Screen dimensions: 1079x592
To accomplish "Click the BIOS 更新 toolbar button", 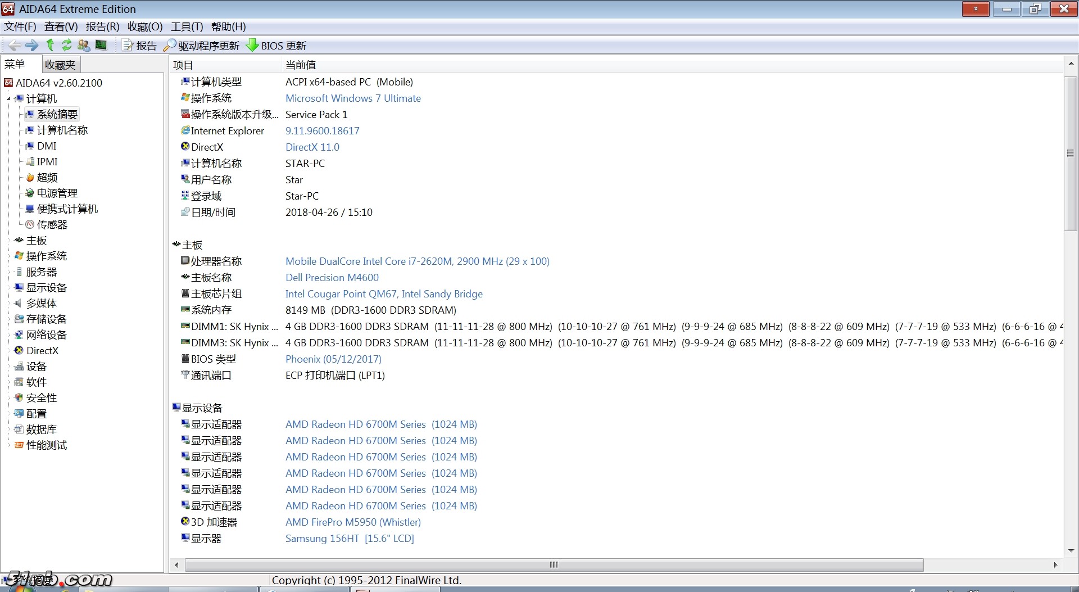I will coord(276,46).
